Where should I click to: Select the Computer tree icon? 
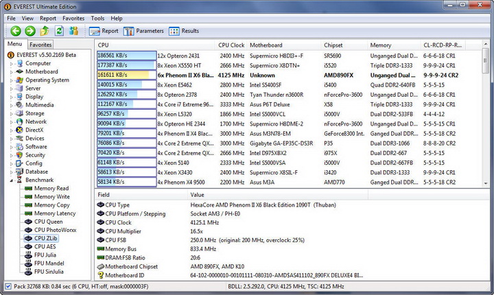coord(19,63)
